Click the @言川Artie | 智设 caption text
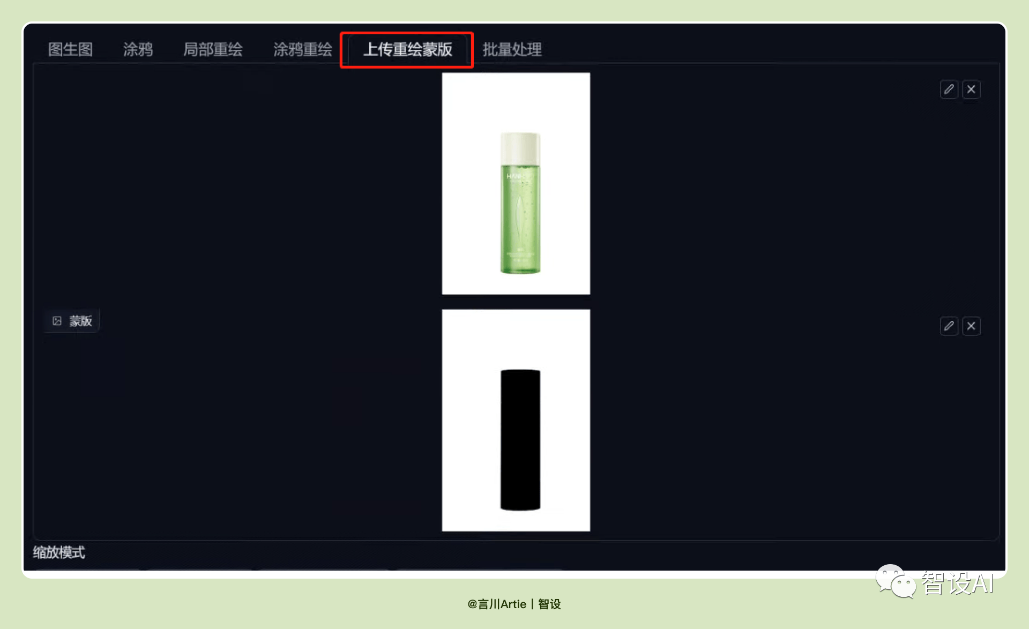1029x629 pixels. (x=514, y=604)
